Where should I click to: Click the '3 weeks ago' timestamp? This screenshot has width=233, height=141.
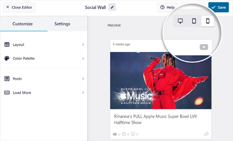point(121,44)
